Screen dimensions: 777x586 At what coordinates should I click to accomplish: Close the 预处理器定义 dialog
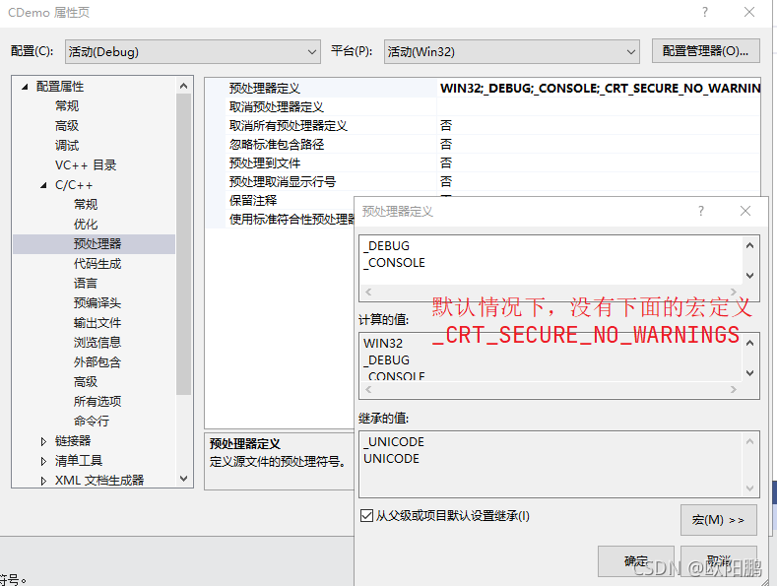[745, 211]
